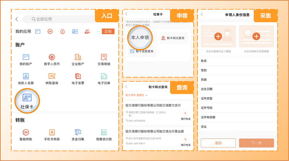Go back from the 全部应用 page
This screenshot has width=289, height=161.
tap(17, 19)
